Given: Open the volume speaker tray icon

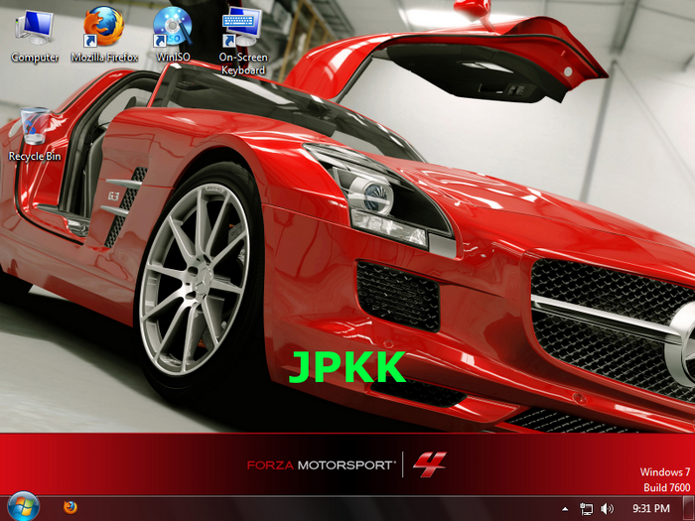Looking at the screenshot, I should 608,508.
